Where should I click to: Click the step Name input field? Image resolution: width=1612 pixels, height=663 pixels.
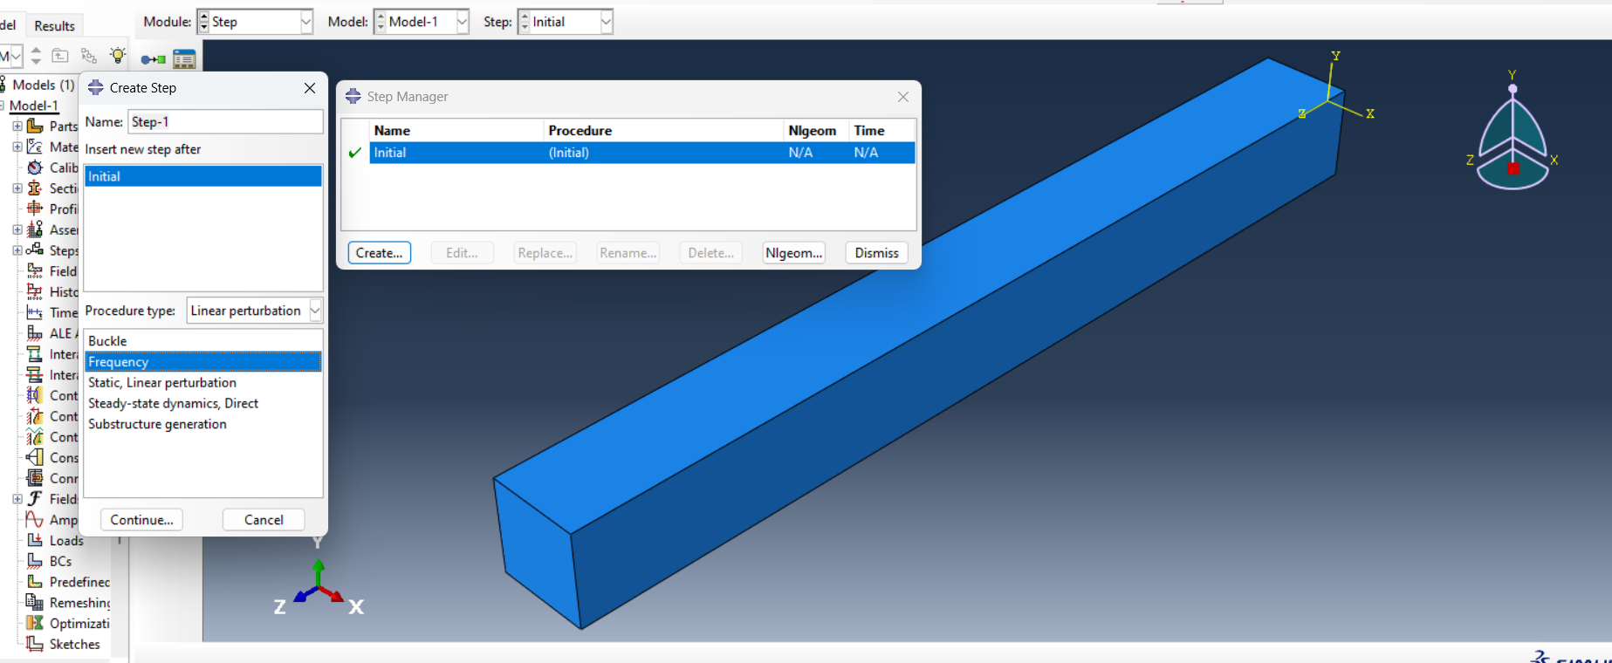225,122
